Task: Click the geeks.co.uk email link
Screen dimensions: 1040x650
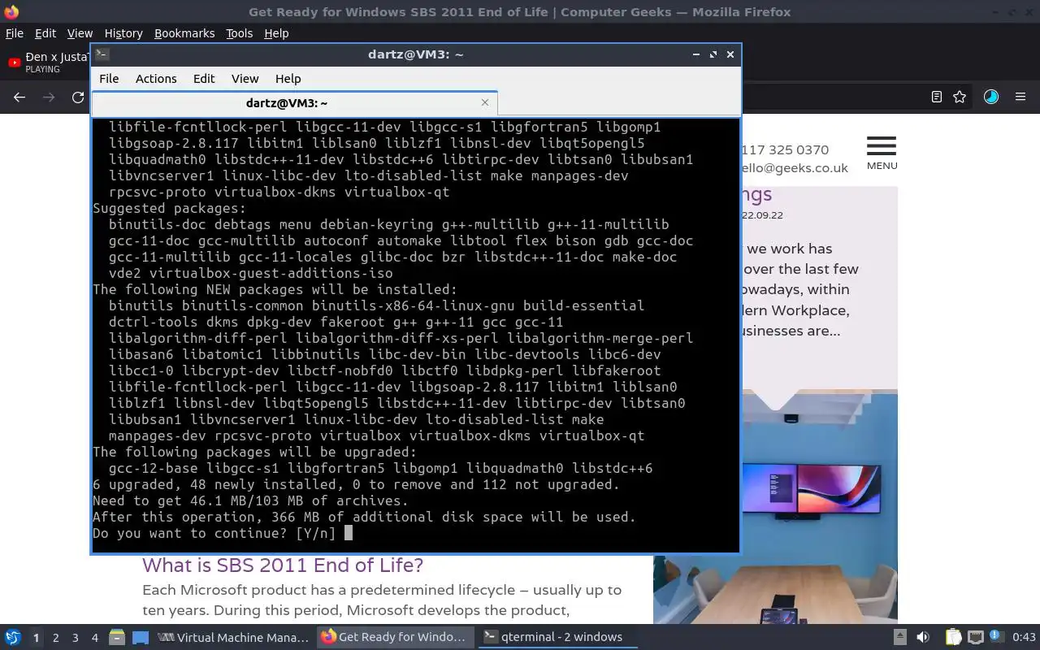Action: click(x=795, y=168)
